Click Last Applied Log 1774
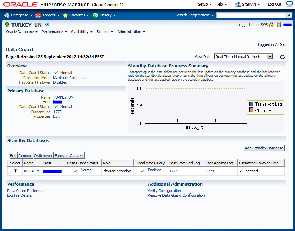The width and height of the screenshot is (295, 231). coord(210,171)
